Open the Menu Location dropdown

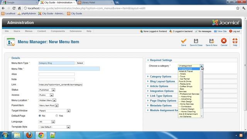point(47,100)
